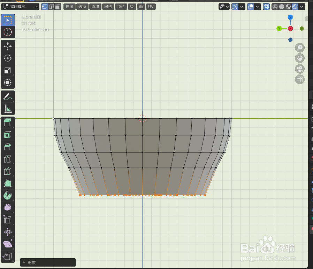Choose the Scale tool

point(8,70)
